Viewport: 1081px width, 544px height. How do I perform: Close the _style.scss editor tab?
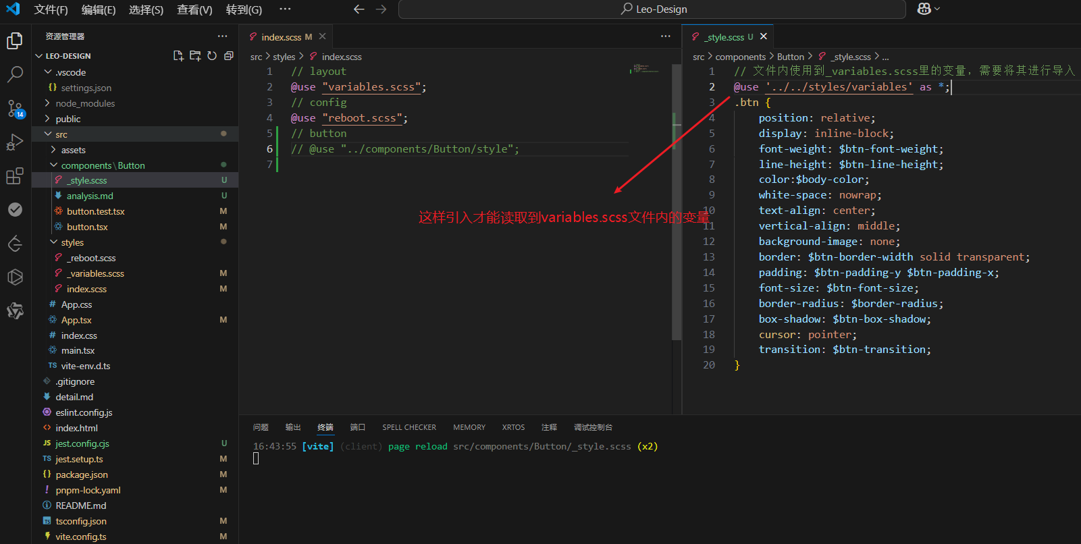click(x=764, y=36)
